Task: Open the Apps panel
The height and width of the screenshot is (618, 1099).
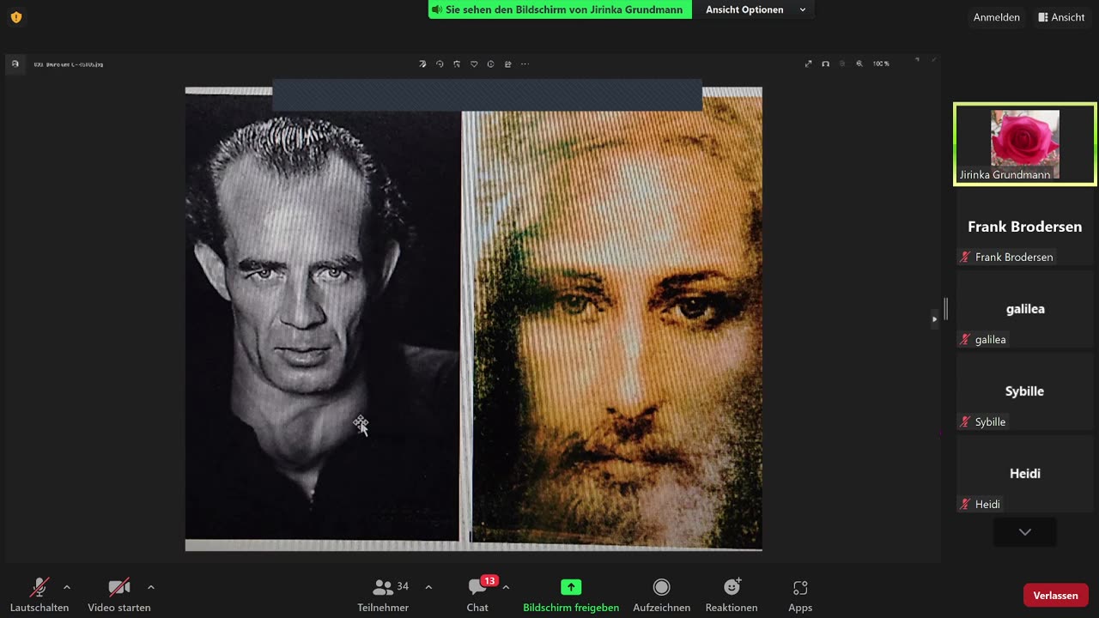Action: tap(800, 594)
